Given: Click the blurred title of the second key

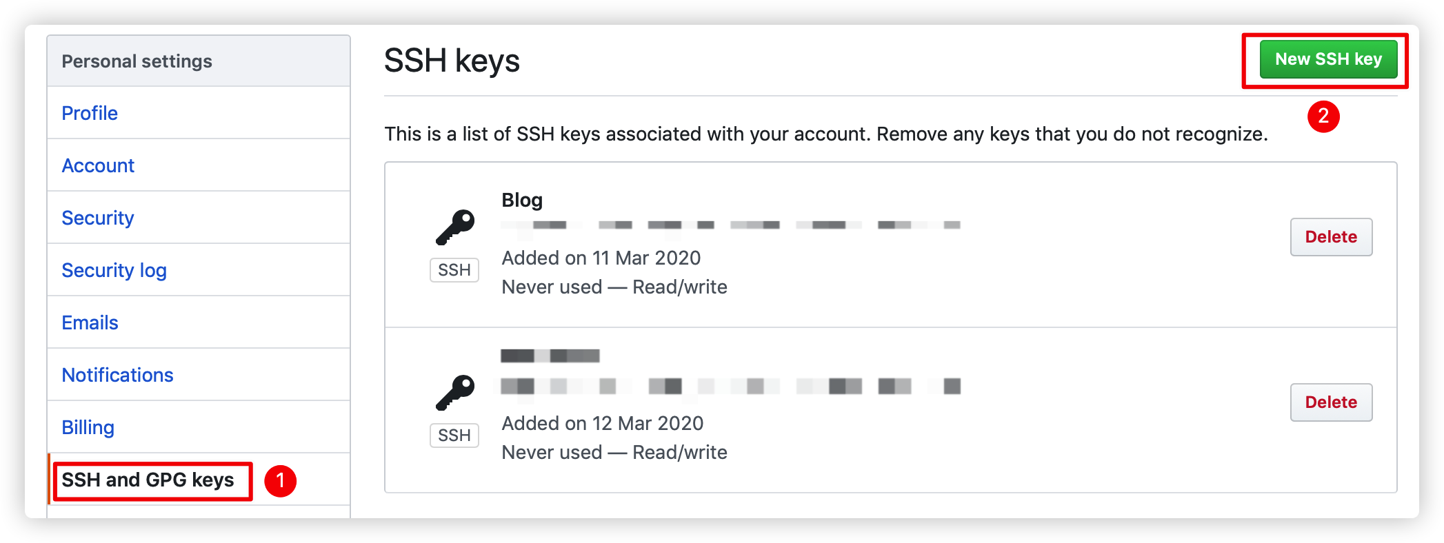Looking at the screenshot, I should click(x=550, y=356).
